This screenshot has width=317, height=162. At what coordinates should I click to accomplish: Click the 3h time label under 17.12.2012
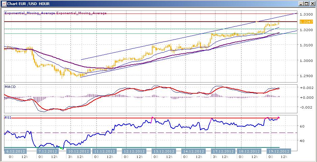pos(215,157)
